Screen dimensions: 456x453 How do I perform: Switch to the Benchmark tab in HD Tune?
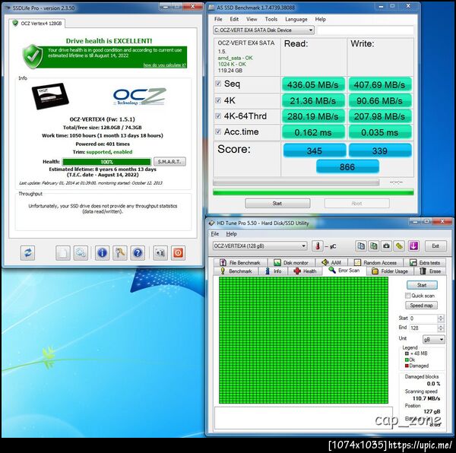click(236, 271)
